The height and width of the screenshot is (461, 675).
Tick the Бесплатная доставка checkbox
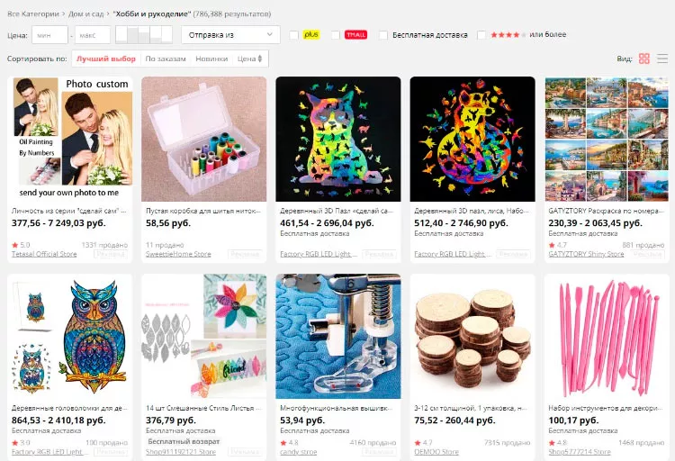coord(383,35)
